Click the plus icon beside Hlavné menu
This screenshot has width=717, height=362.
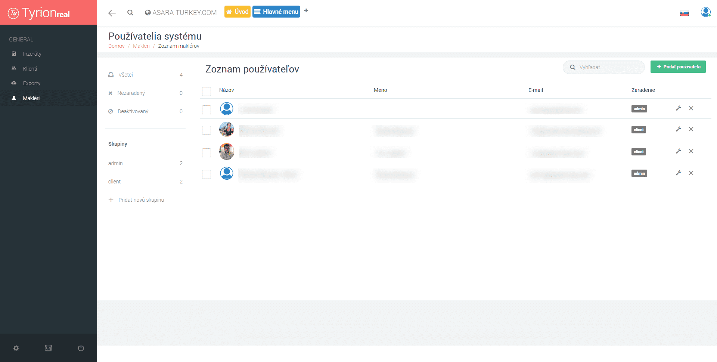[306, 11]
